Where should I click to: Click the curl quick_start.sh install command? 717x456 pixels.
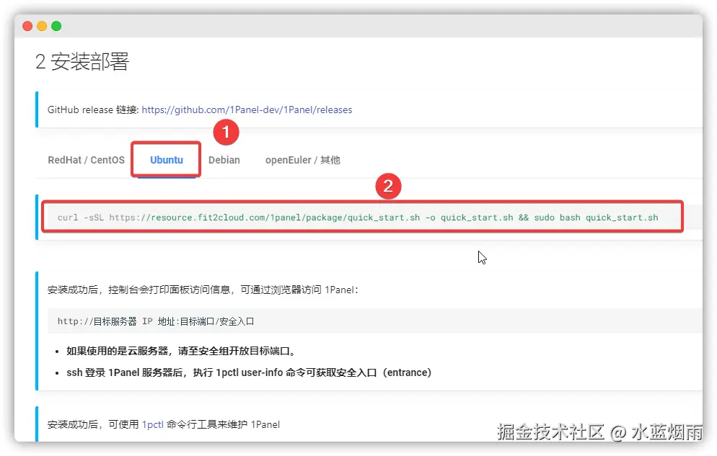click(358, 218)
